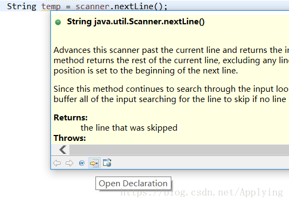Click the green public method circle icon

coord(58,22)
